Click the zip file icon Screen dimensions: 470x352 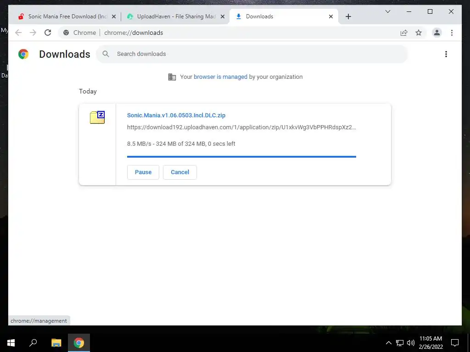click(97, 117)
